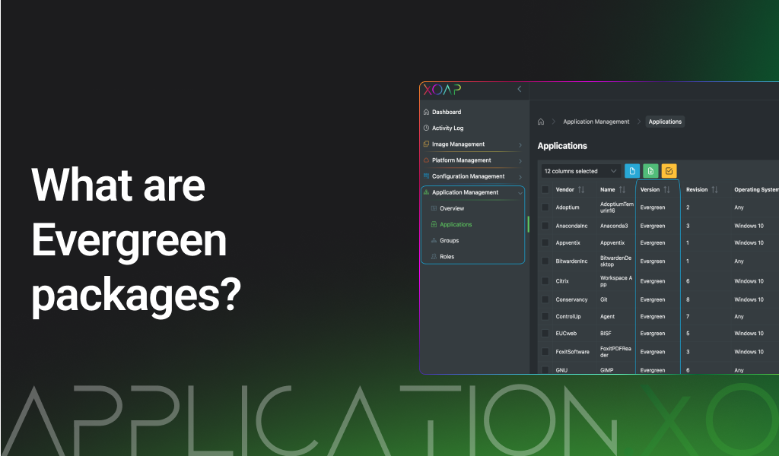
Task: Click the green spreadsheet export icon
Action: tap(650, 171)
